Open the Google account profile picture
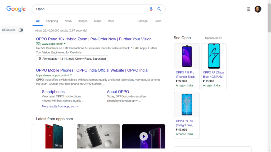 coord(258,9)
